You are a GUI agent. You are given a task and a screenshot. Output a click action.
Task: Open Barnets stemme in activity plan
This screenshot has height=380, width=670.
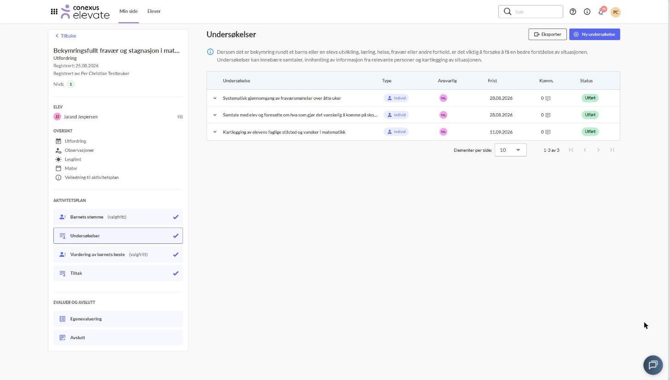[118, 217]
